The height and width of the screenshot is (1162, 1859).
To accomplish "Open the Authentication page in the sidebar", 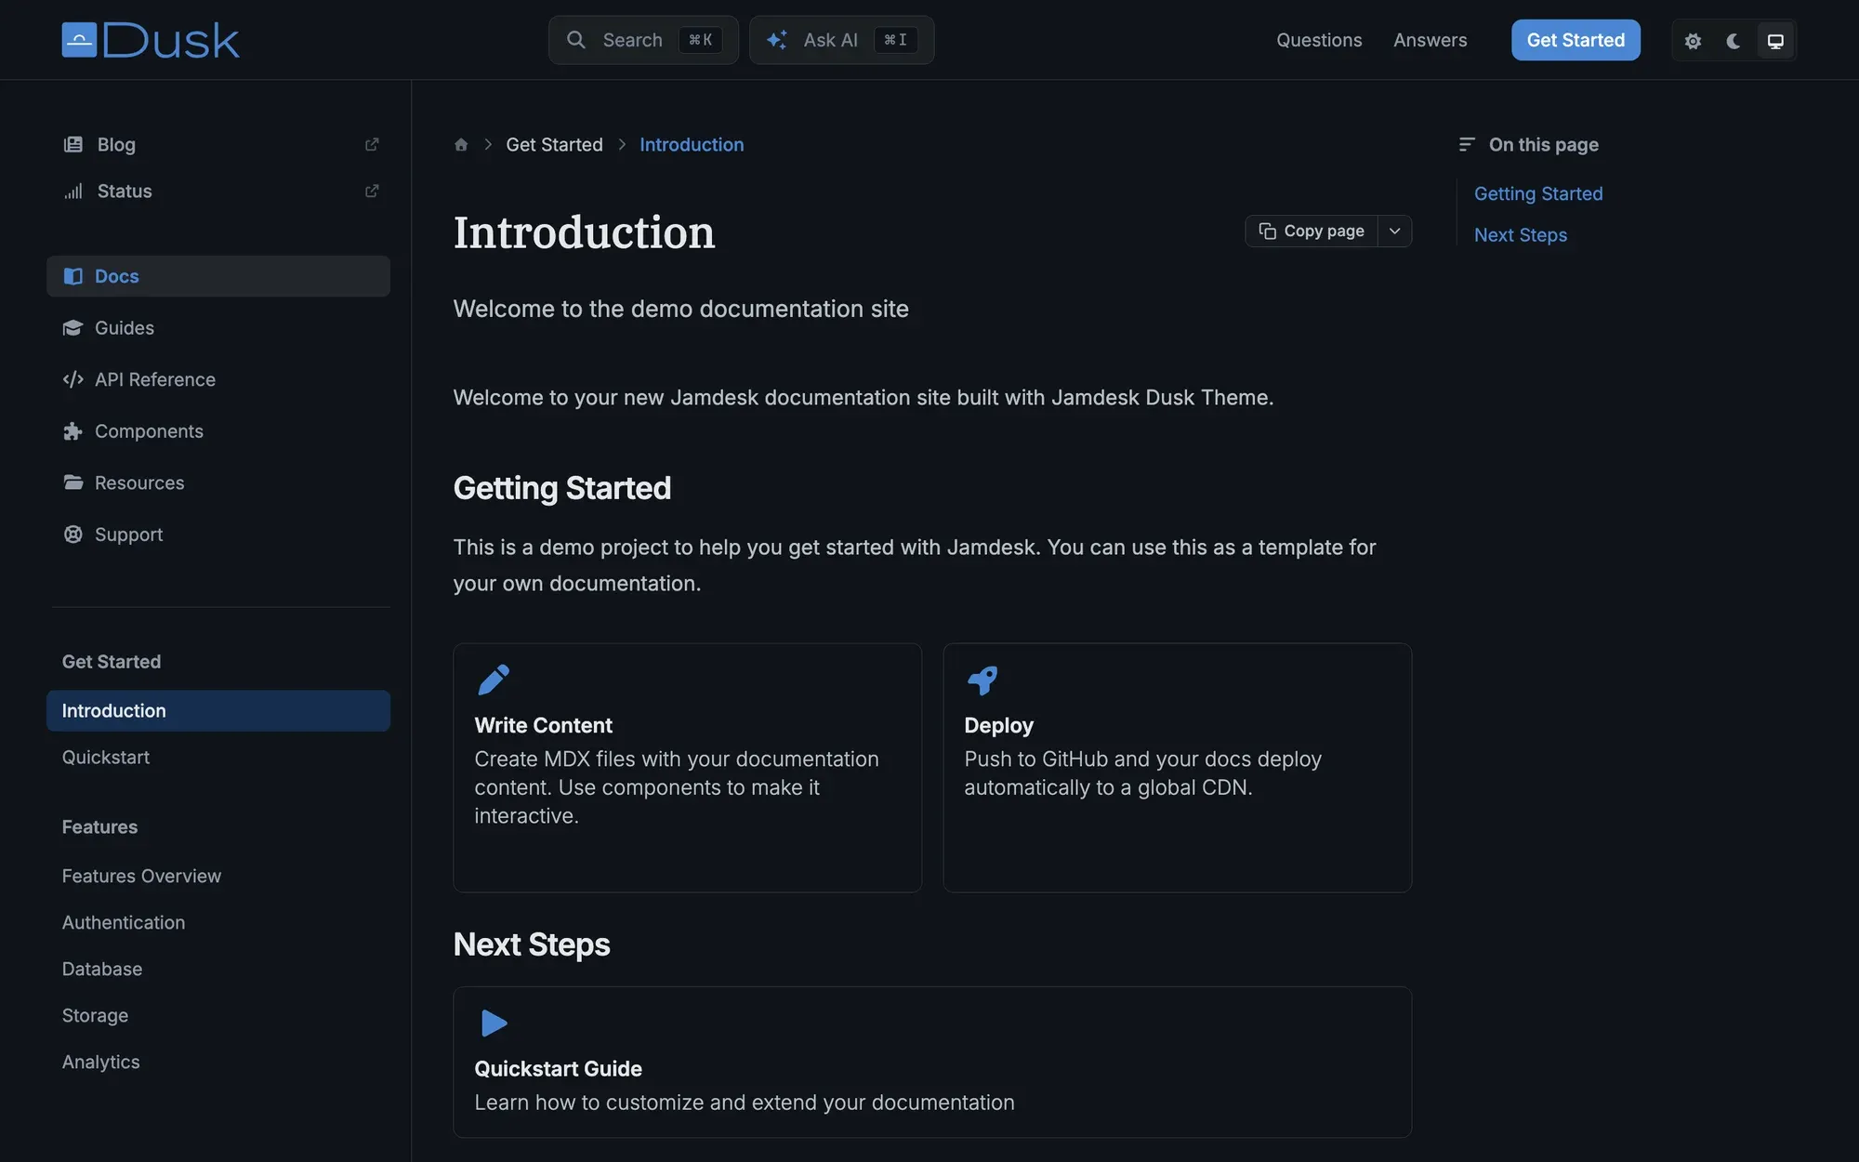I will (x=218, y=922).
